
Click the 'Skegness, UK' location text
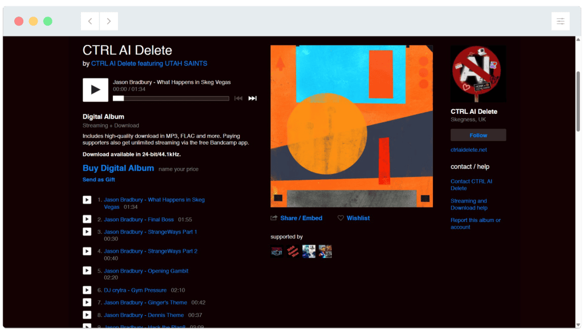point(468,119)
